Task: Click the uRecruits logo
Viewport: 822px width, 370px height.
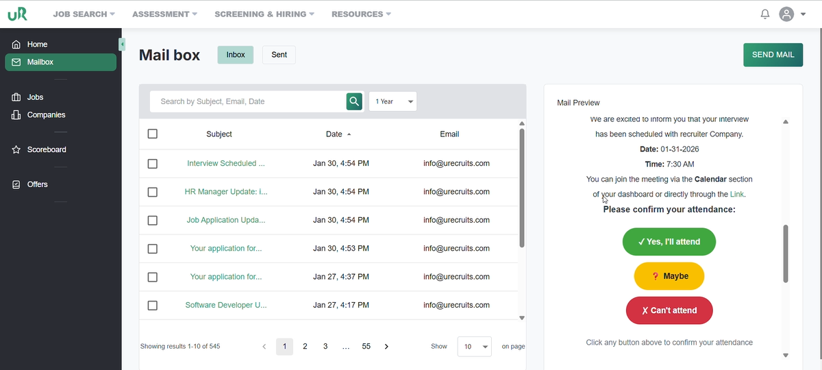Action: tap(18, 14)
